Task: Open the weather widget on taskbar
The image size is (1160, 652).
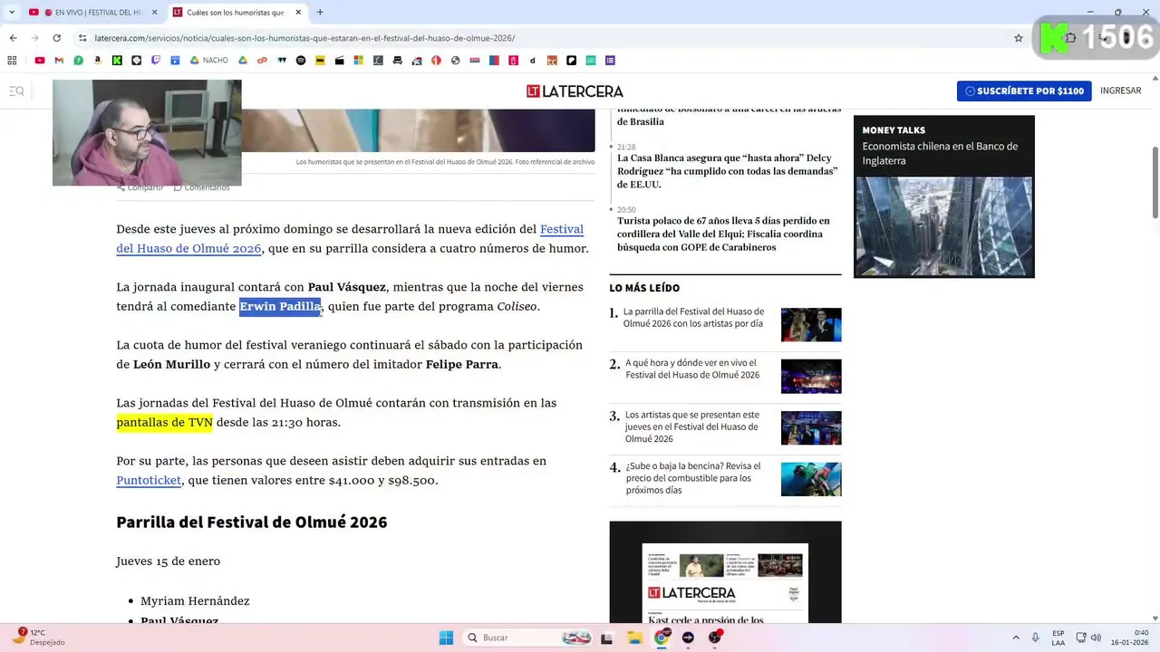Action: coord(41,638)
